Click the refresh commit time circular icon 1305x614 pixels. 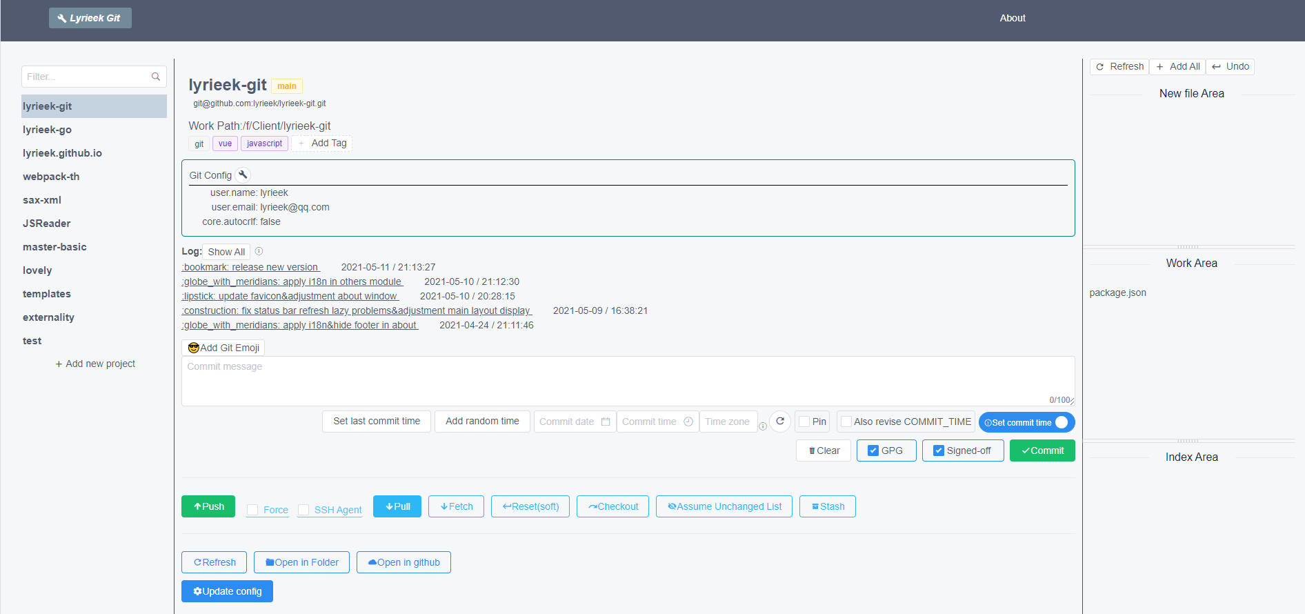click(780, 421)
